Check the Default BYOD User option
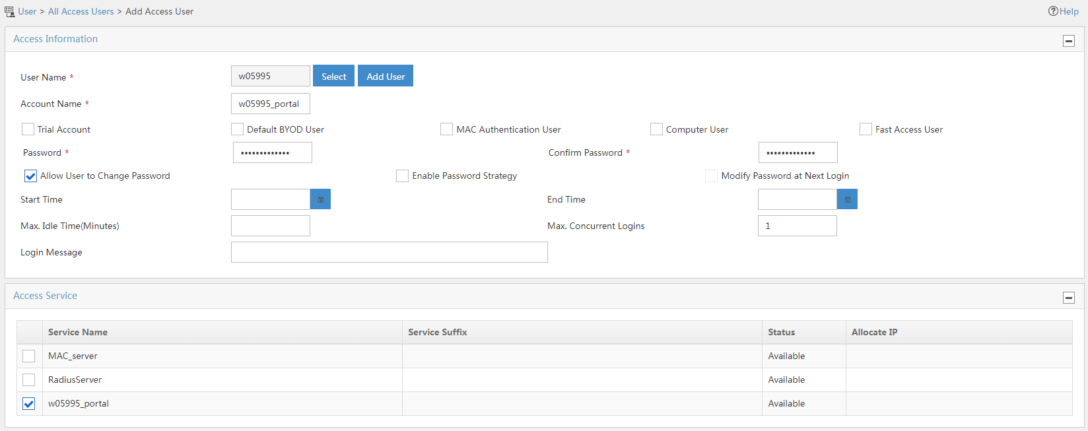Screen dimensions: 1088x431 tap(238, 129)
